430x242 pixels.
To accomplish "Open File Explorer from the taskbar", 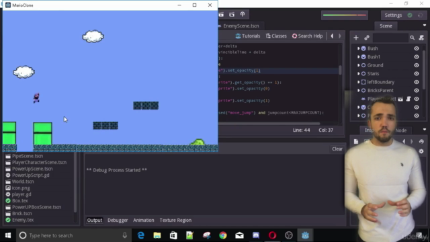I will coord(157,235).
